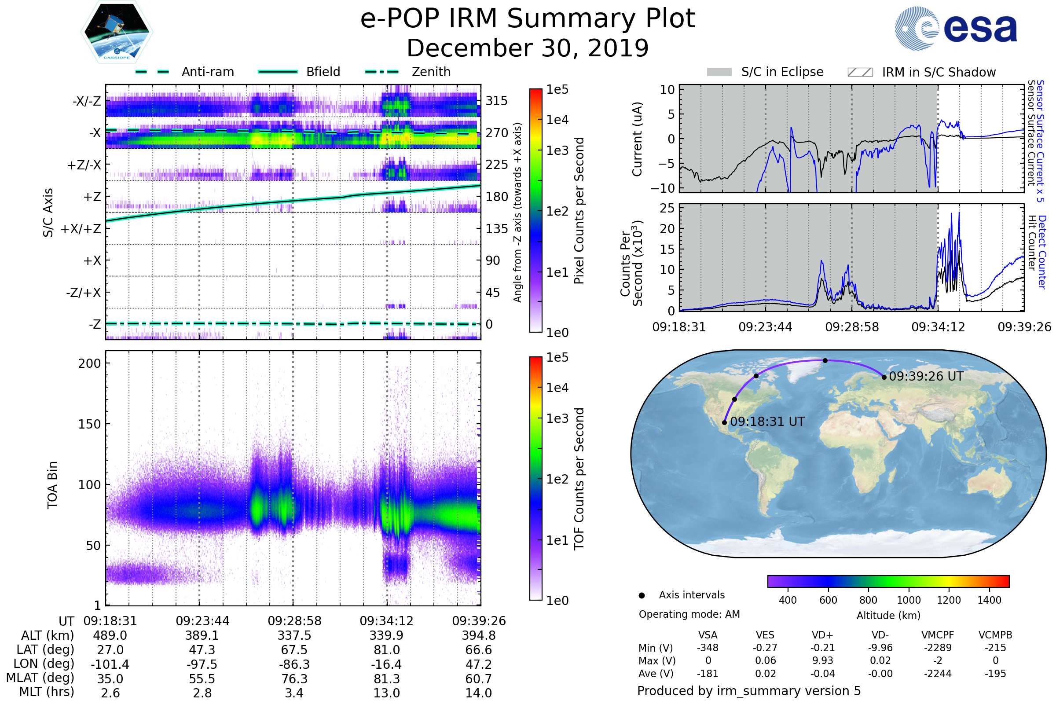Click the CASSIOPE satellite hexagon logo
The width and height of the screenshot is (1056, 704).
[117, 32]
